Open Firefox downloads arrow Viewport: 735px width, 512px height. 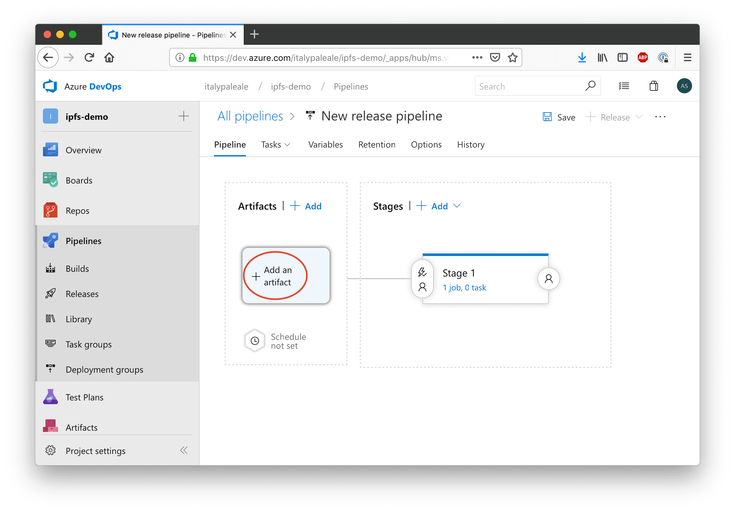[x=582, y=57]
